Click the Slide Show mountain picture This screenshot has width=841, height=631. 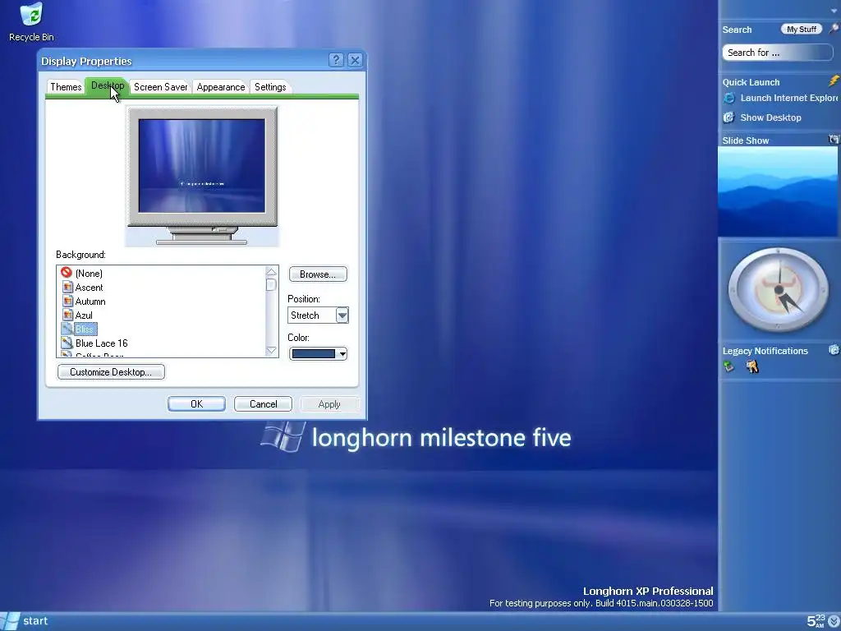(778, 192)
